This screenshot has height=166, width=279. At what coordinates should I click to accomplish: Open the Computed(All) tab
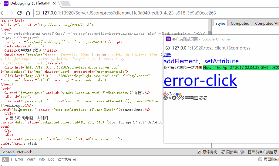tap(267, 23)
